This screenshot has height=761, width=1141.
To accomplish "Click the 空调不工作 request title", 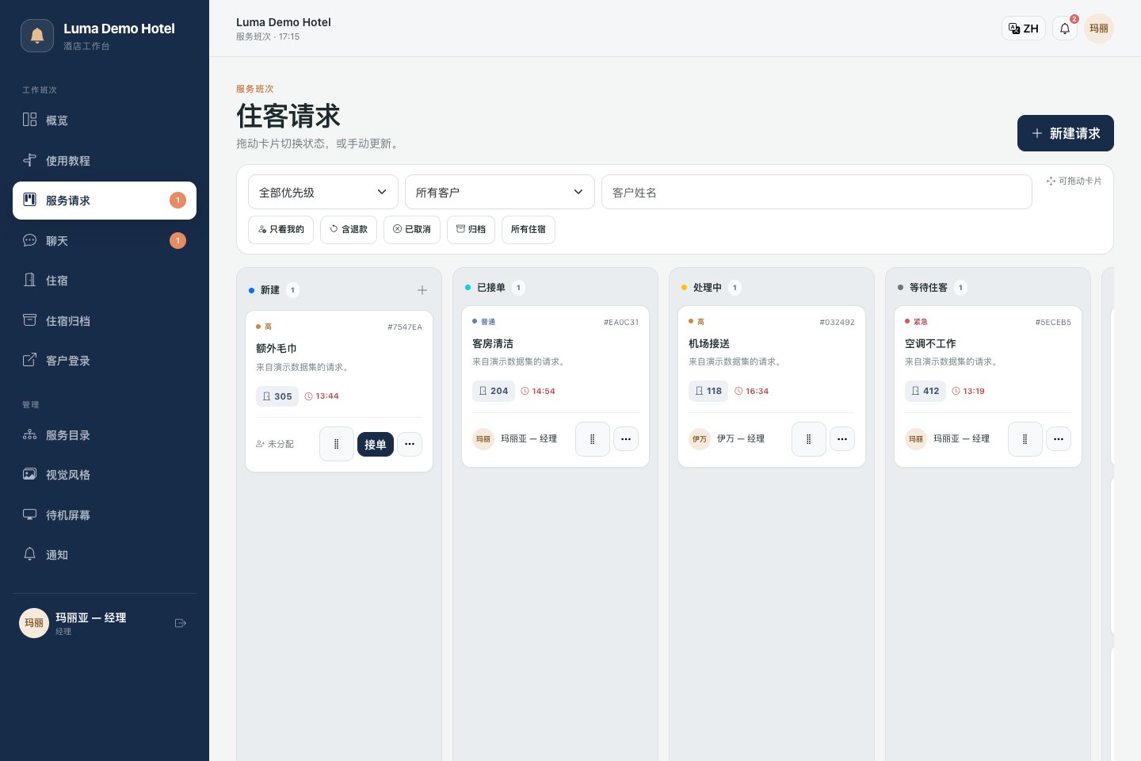I will click(930, 343).
